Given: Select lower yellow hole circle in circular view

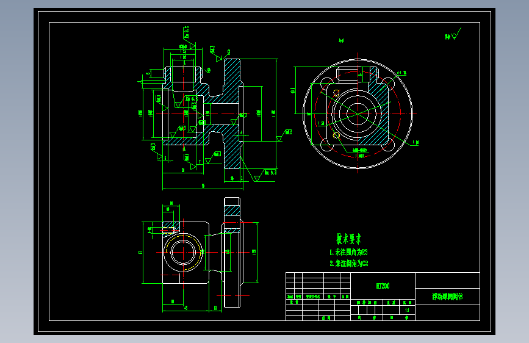Looking at the screenshot, I should tap(336, 135).
